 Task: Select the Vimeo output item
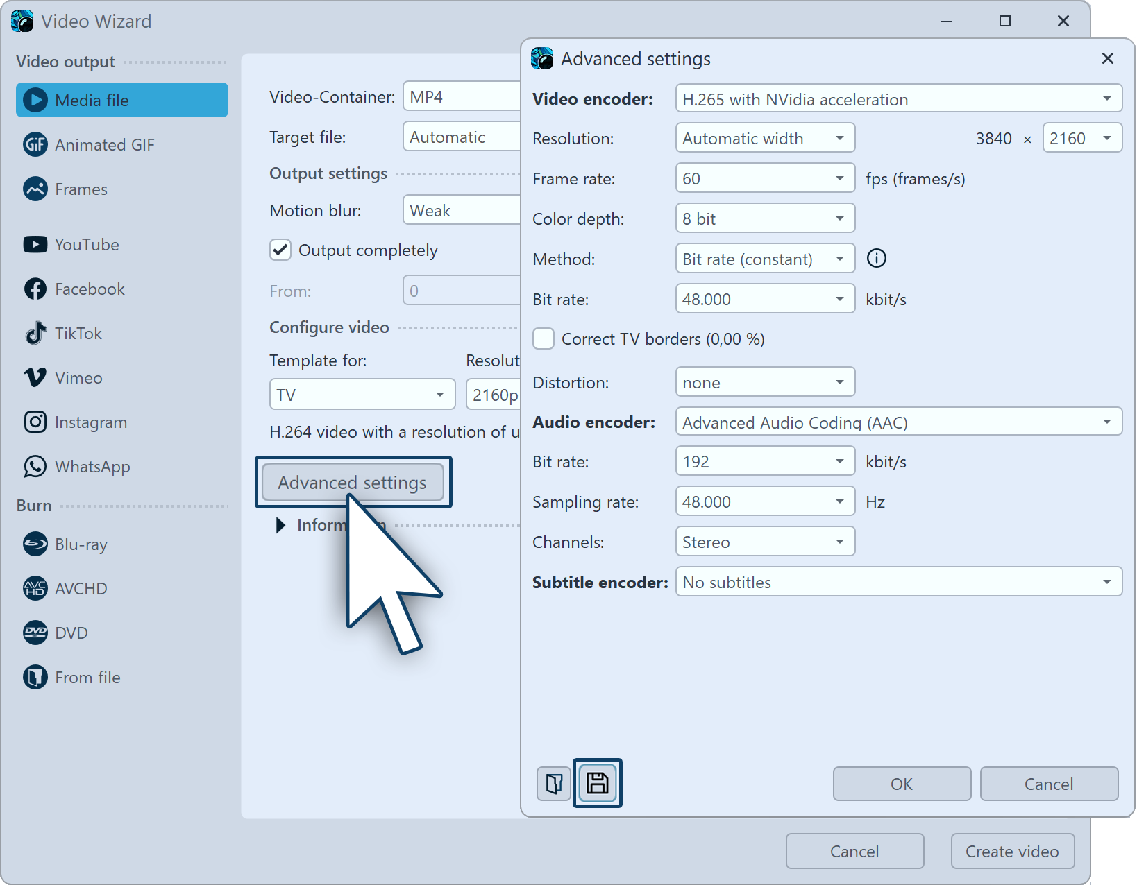[x=78, y=378]
